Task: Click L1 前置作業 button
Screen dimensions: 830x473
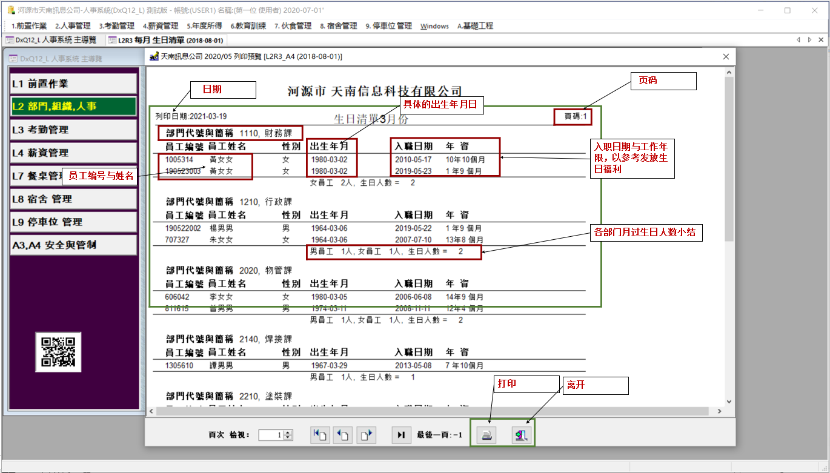Action: pos(74,84)
